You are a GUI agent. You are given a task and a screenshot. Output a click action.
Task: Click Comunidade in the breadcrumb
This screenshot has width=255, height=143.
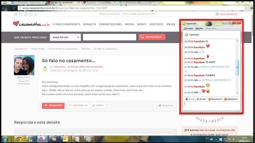coord(38,49)
